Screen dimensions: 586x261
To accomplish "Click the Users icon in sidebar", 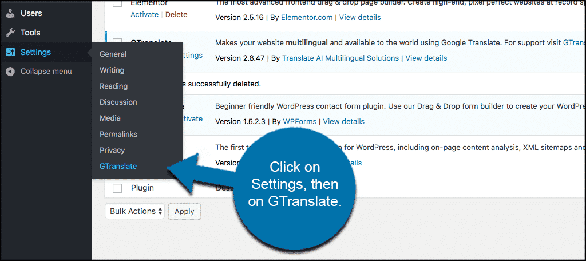I will click(x=10, y=14).
